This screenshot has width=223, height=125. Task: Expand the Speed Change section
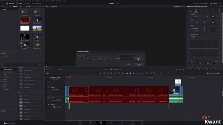coord(194,34)
